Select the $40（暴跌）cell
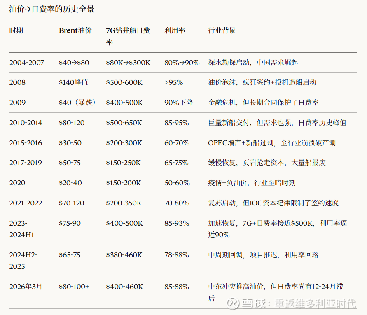367x315 pixels. 77,103
